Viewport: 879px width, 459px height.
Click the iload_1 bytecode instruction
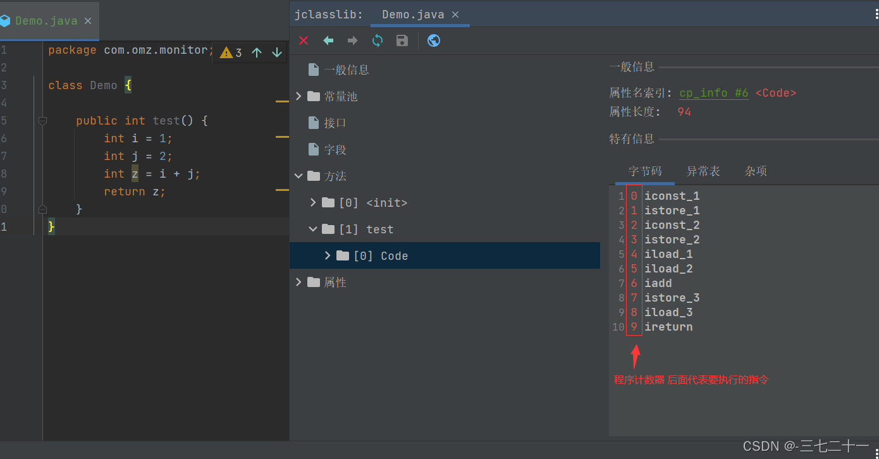tap(668, 254)
